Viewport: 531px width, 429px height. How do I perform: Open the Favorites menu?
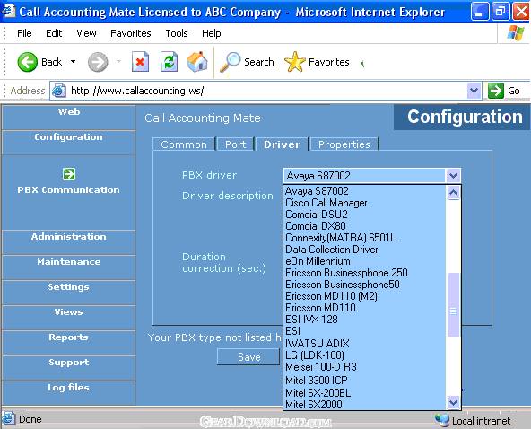[x=131, y=33]
